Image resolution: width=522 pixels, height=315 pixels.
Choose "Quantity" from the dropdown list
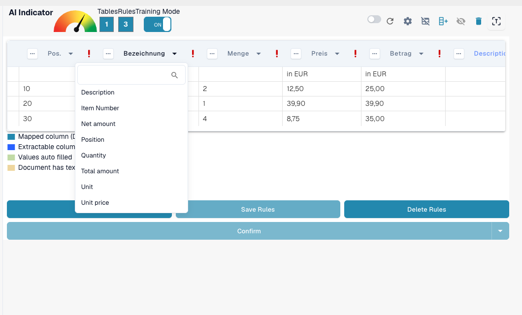point(131,156)
